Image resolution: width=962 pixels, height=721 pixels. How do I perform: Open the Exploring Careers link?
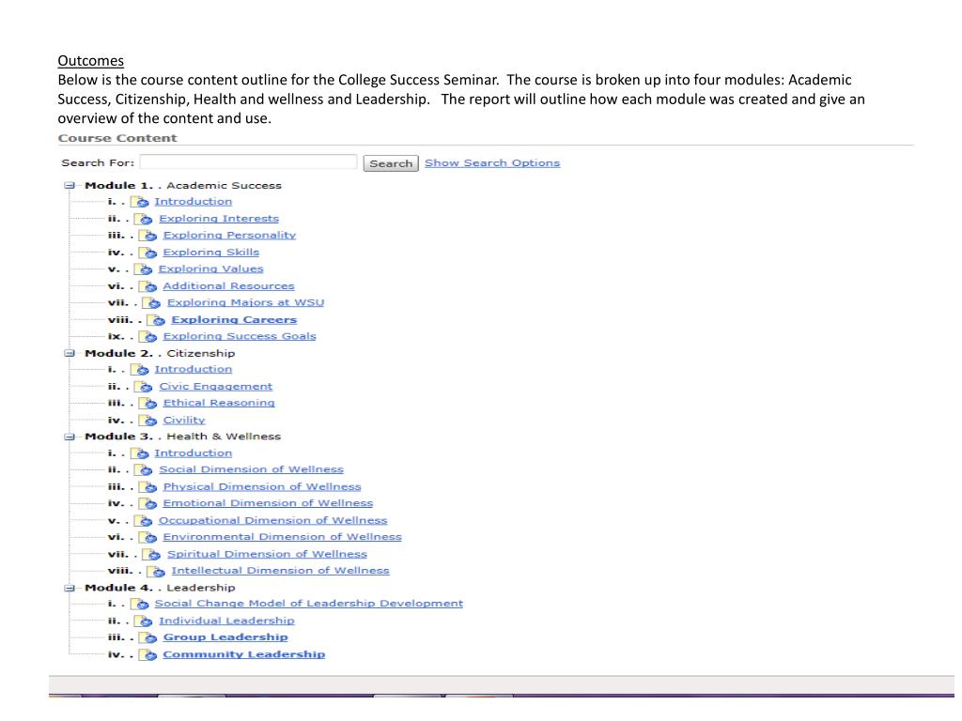tap(234, 320)
